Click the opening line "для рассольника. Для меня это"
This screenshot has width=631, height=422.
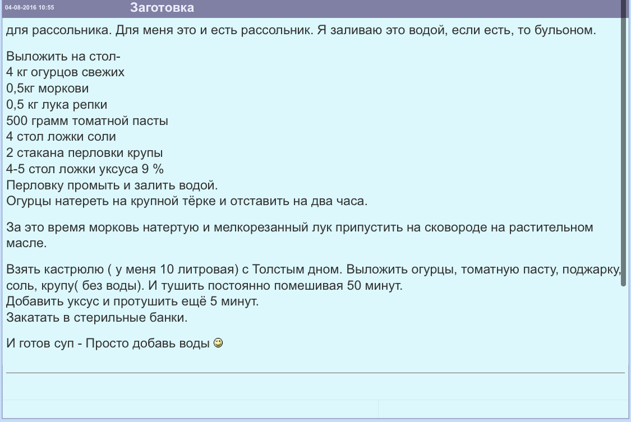point(301,30)
